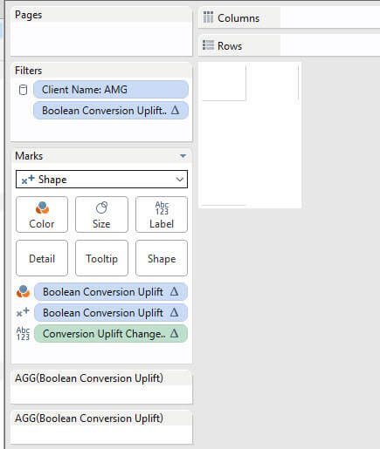Click the Color mark card button
Screen dimensions: 380x449
42,214
